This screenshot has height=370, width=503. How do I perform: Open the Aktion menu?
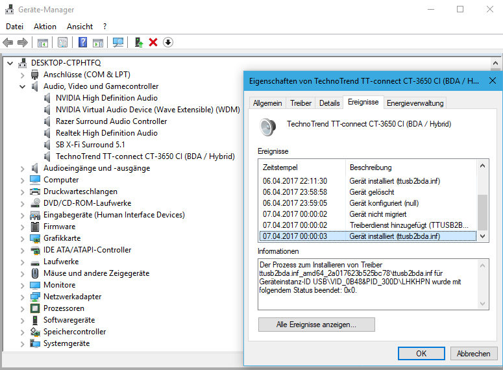45,27
